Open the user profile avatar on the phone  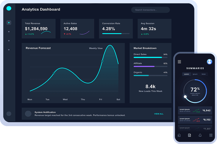coord(210,62)
